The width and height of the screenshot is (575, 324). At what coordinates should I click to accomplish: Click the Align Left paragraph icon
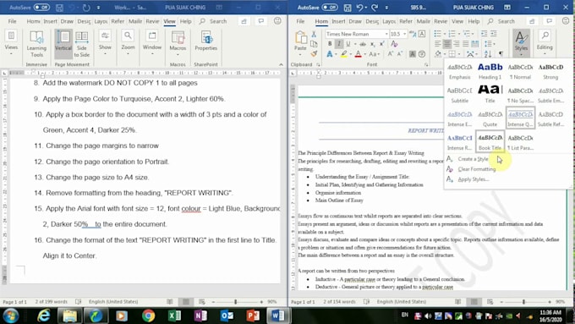pos(437,44)
